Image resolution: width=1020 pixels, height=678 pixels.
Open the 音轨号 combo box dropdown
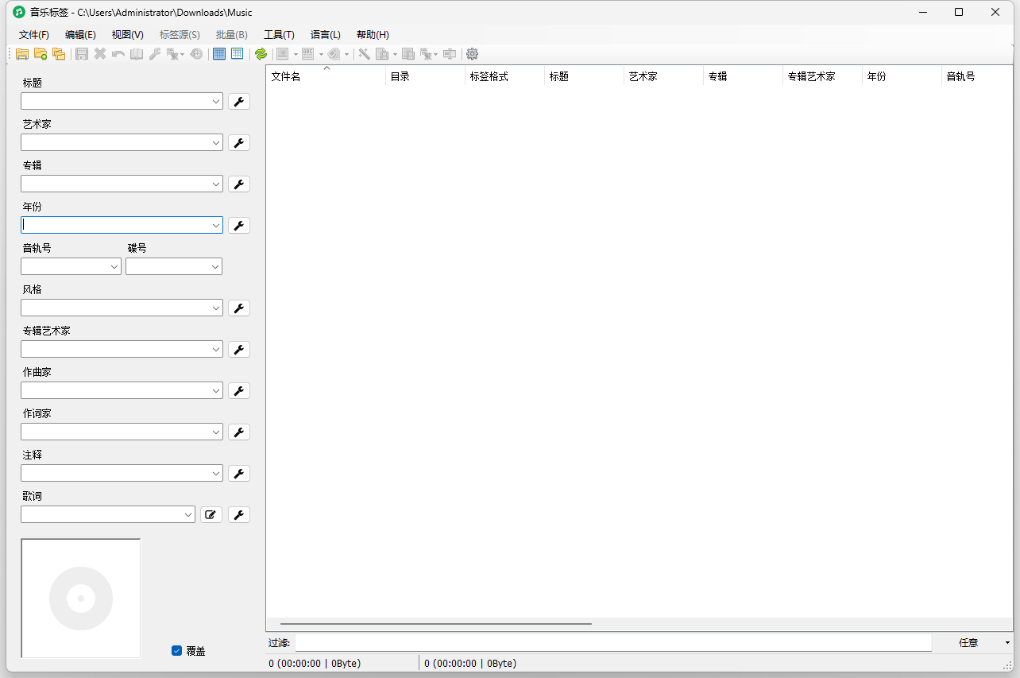tap(114, 267)
